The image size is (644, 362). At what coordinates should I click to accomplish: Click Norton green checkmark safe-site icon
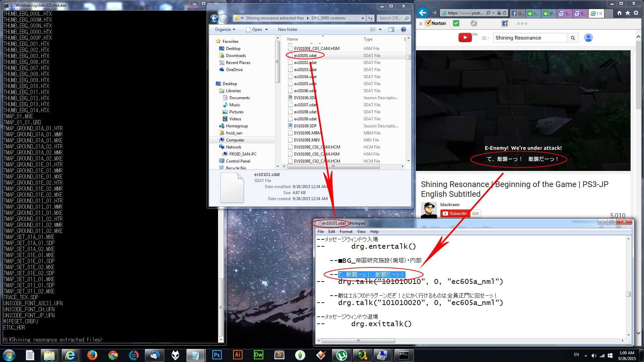tap(456, 23)
